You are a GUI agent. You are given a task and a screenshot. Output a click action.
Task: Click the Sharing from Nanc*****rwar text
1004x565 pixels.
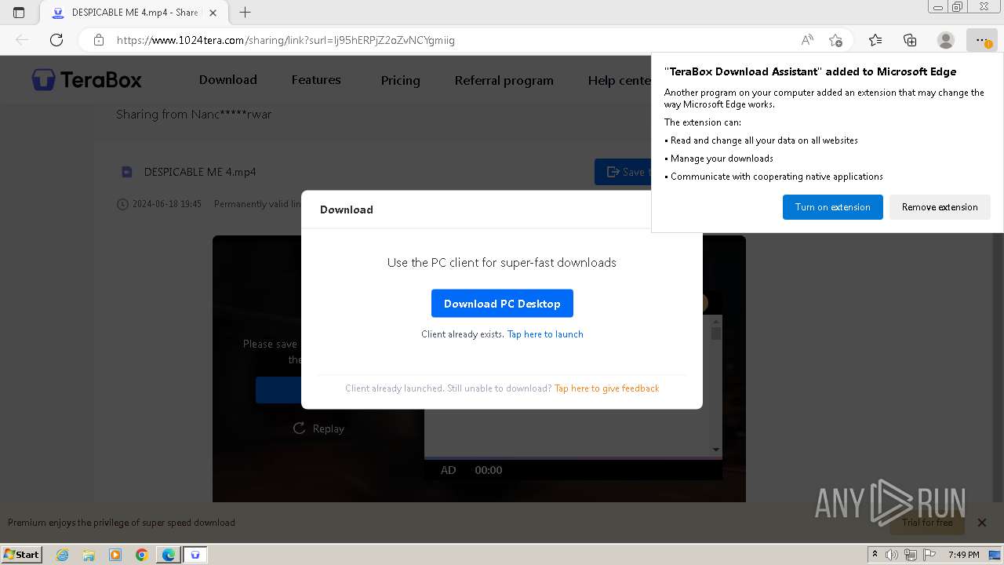tap(194, 115)
